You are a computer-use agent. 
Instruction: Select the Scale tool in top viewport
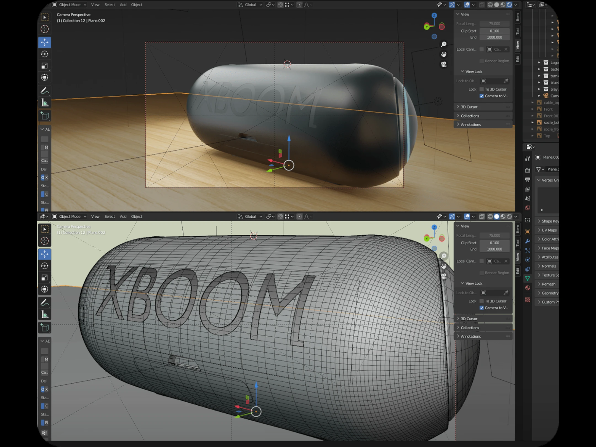point(44,66)
